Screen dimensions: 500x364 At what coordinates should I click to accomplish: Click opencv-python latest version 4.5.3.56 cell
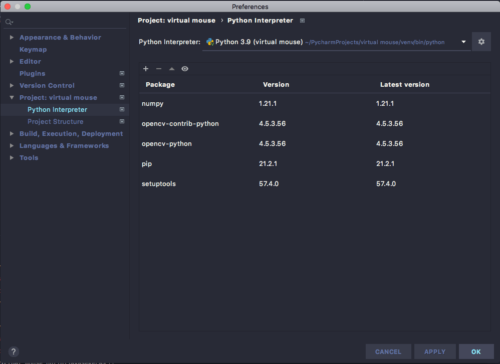pos(390,143)
